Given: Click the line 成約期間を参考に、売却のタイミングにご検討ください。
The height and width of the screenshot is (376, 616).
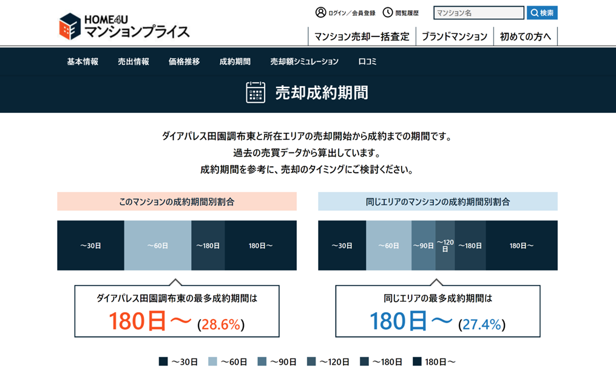Looking at the screenshot, I should coord(306,170).
